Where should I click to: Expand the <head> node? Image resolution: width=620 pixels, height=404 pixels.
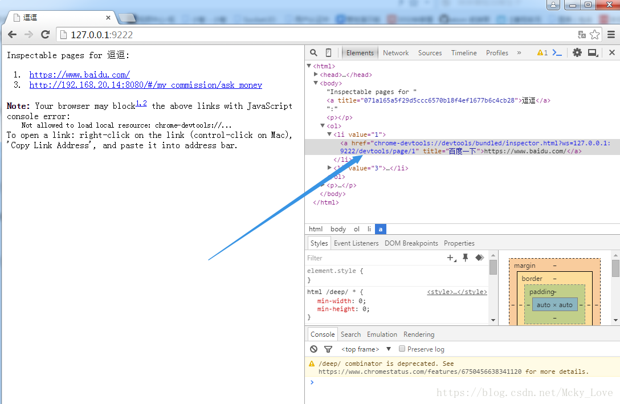(x=316, y=74)
